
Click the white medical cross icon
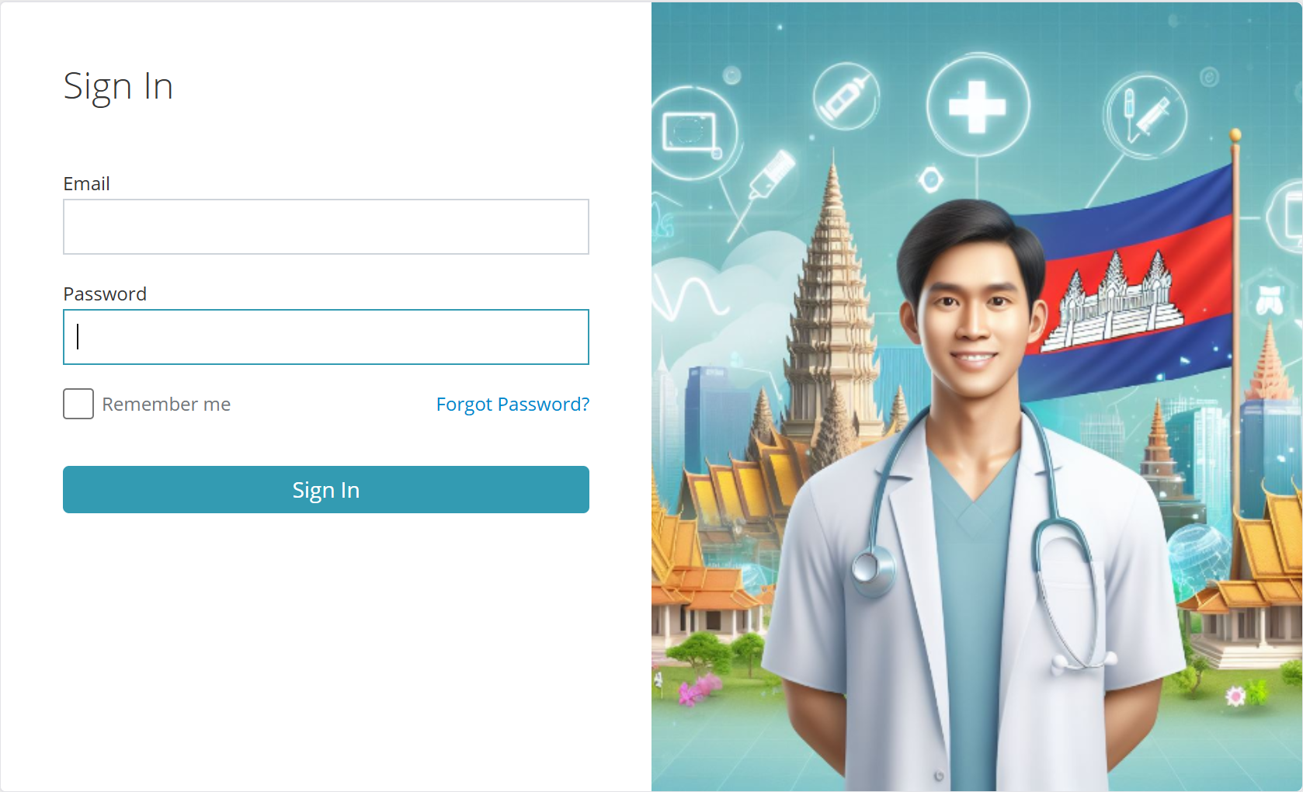977,106
